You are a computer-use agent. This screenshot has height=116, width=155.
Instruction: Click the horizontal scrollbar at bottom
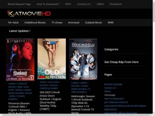pos(76,115)
